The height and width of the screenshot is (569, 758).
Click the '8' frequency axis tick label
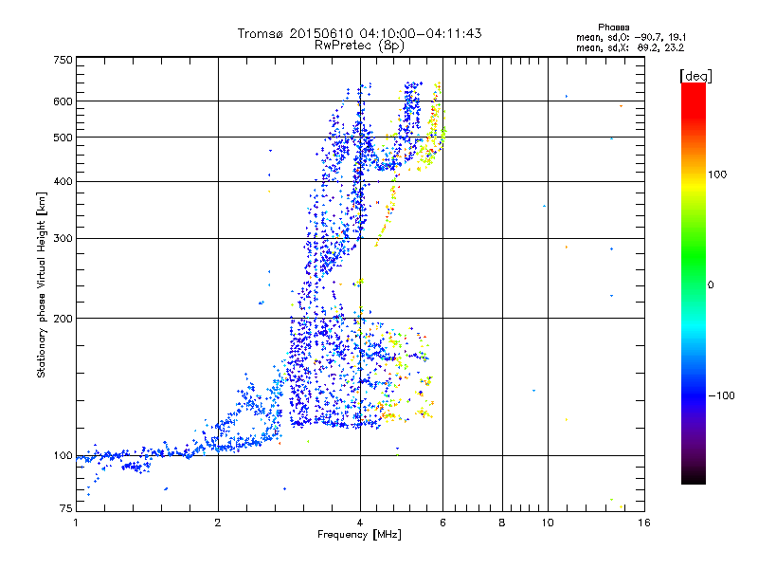(x=502, y=523)
